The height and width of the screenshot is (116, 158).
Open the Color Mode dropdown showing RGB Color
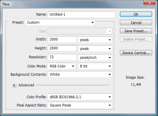62,66
